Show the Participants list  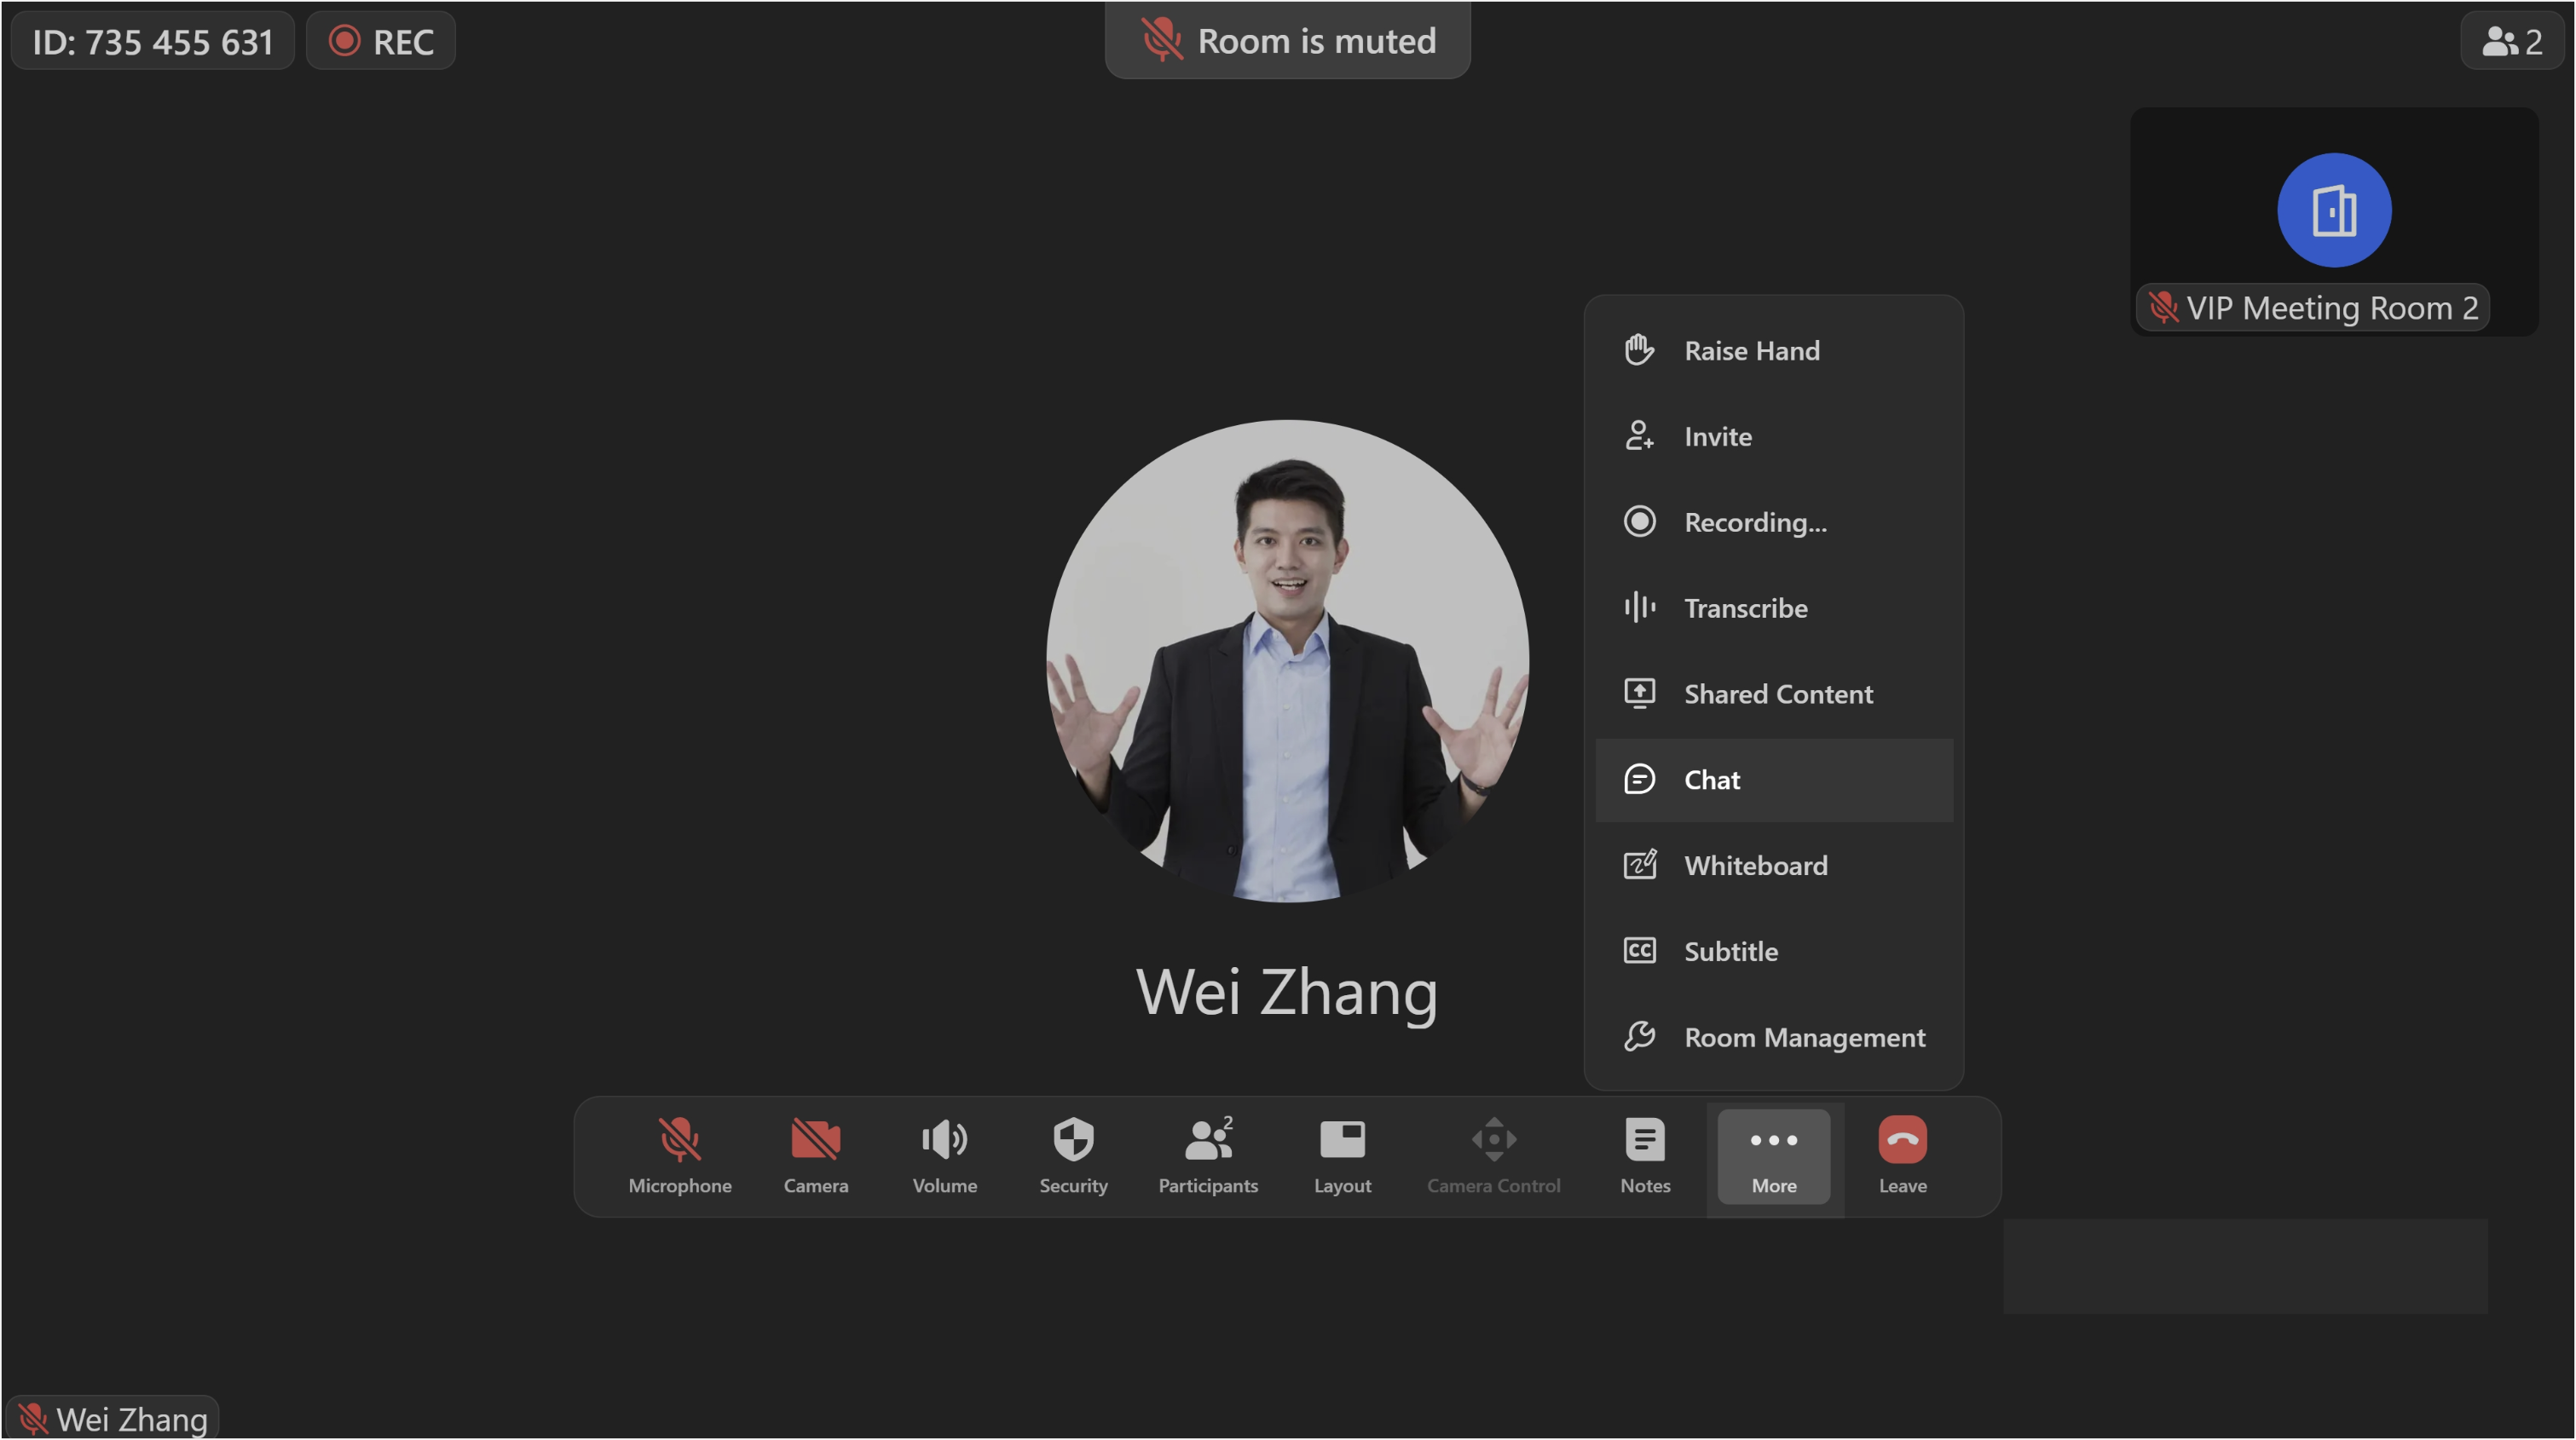coord(1208,1156)
